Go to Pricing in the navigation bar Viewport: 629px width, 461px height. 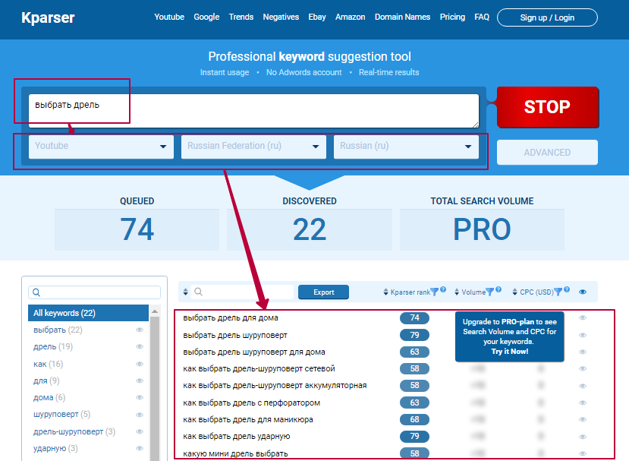point(452,17)
